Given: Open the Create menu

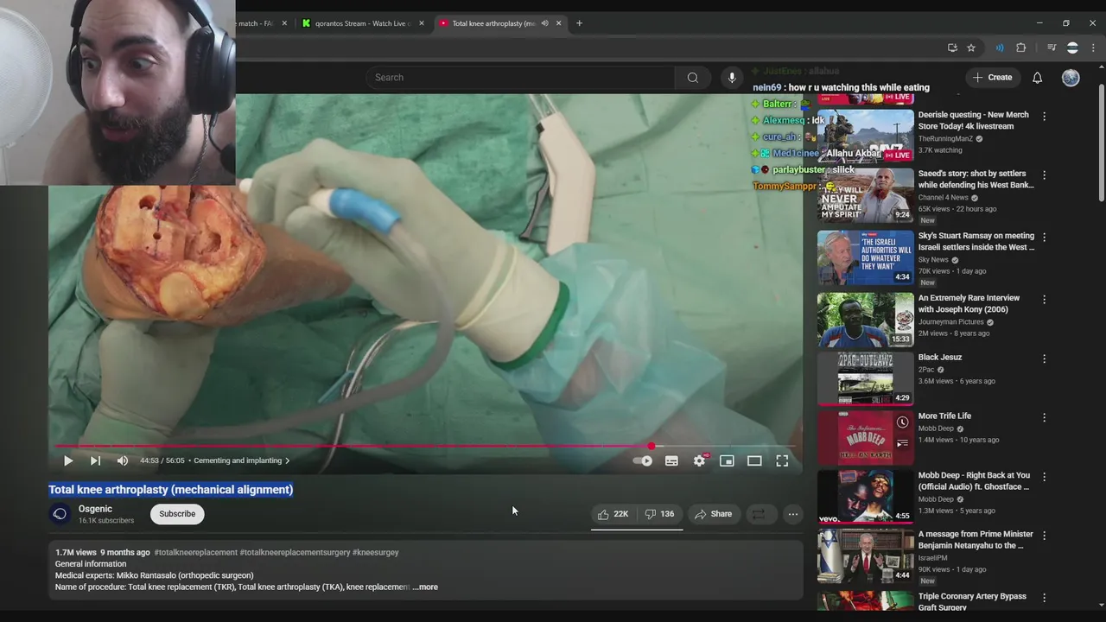Looking at the screenshot, I should click(x=992, y=78).
